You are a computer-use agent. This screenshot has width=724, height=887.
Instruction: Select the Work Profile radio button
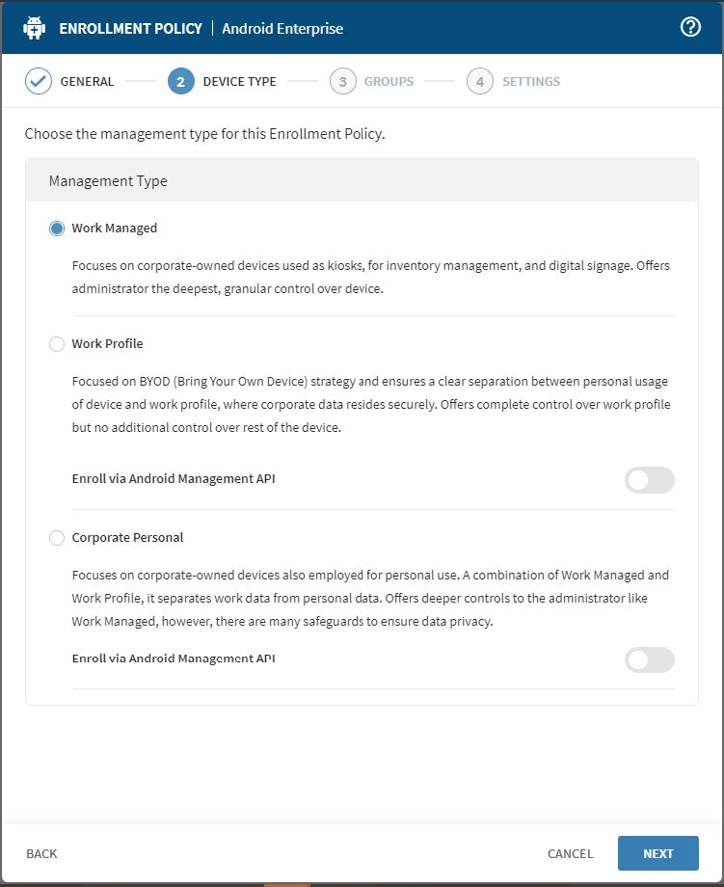57,344
